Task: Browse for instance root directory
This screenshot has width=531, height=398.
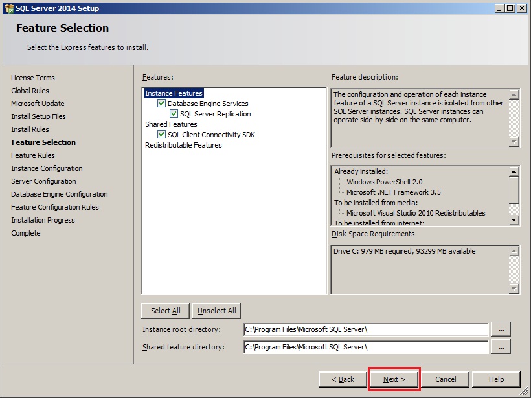Action: point(501,329)
